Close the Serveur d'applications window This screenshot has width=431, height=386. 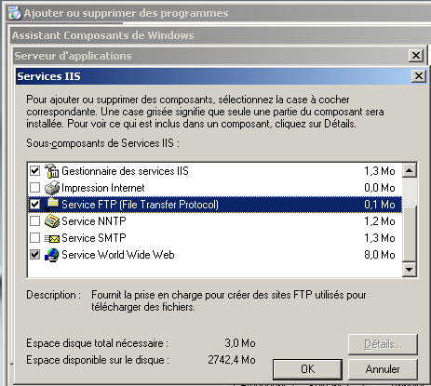(x=416, y=56)
